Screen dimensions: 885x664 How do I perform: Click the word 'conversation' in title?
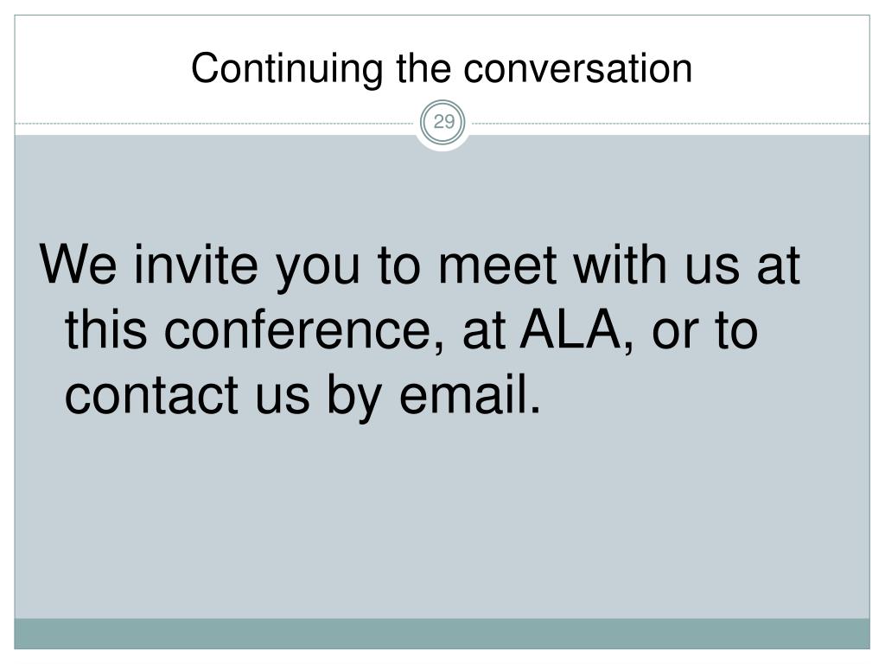[x=578, y=68]
